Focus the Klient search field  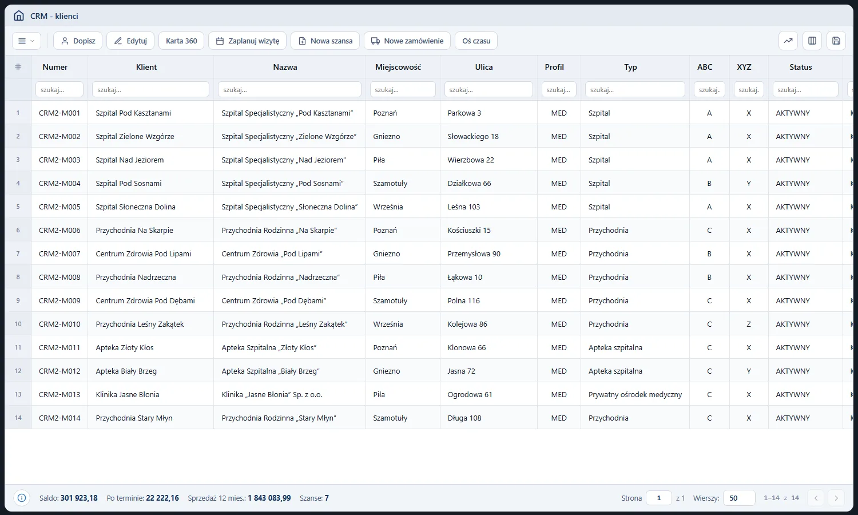coord(151,90)
